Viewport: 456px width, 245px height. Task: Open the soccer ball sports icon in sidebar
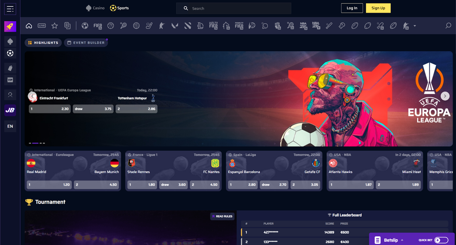(10, 53)
